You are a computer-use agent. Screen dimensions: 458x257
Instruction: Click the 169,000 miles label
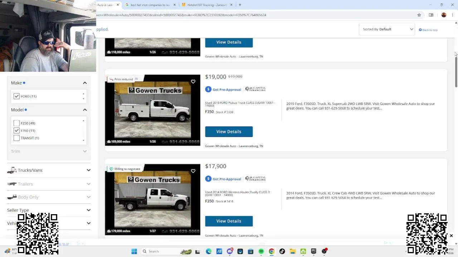click(119, 142)
